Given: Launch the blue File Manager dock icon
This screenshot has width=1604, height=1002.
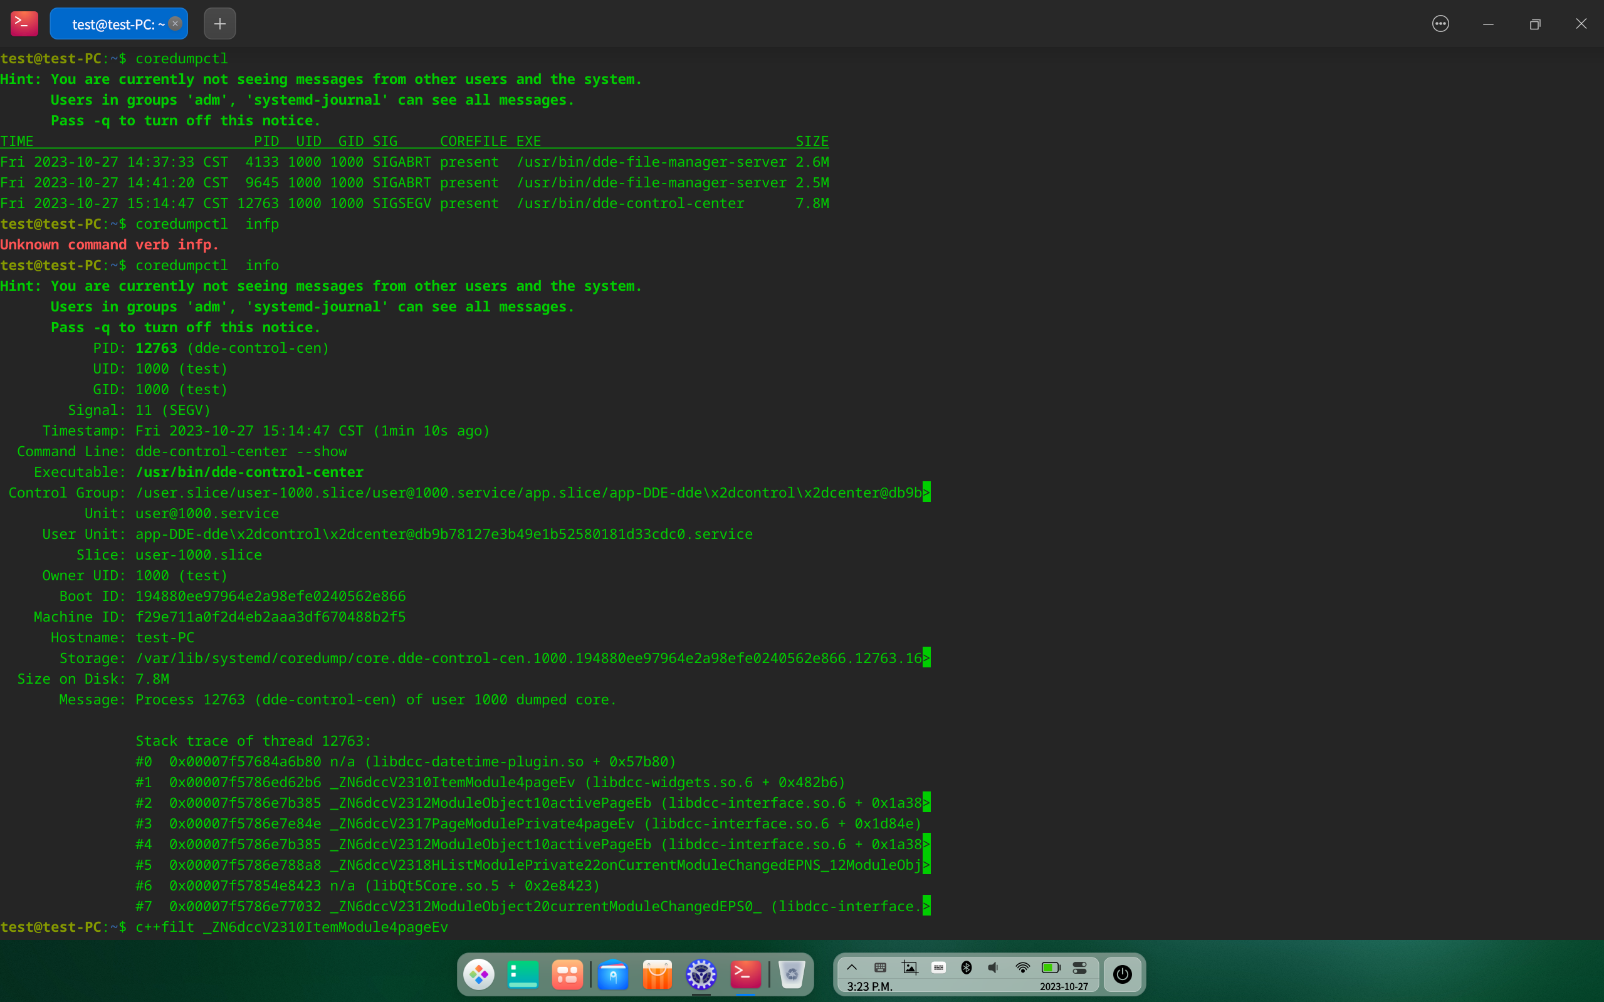Looking at the screenshot, I should tap(612, 974).
